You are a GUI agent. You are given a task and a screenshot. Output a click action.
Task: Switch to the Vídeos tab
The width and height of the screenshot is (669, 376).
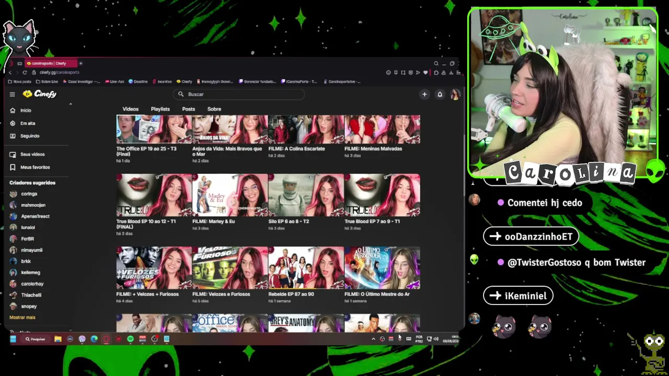pos(131,109)
